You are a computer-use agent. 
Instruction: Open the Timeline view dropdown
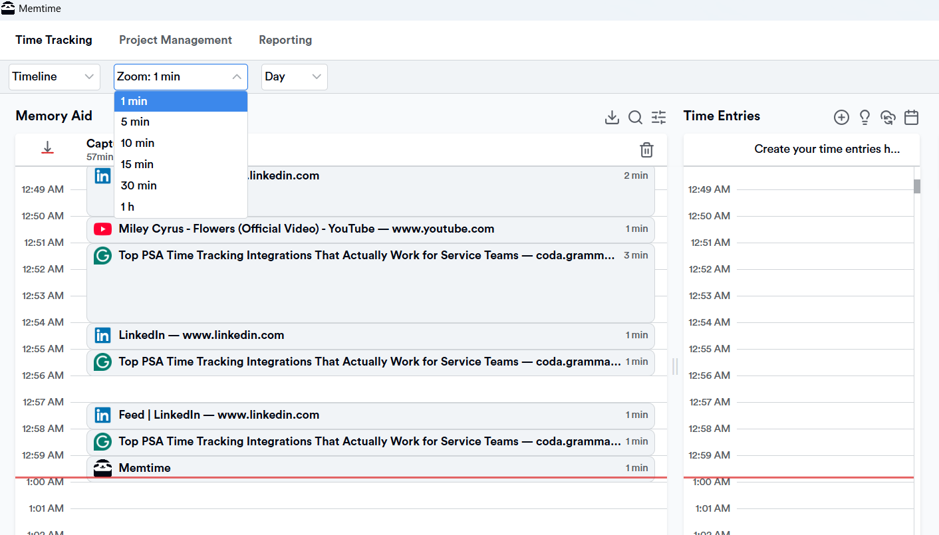coord(54,76)
